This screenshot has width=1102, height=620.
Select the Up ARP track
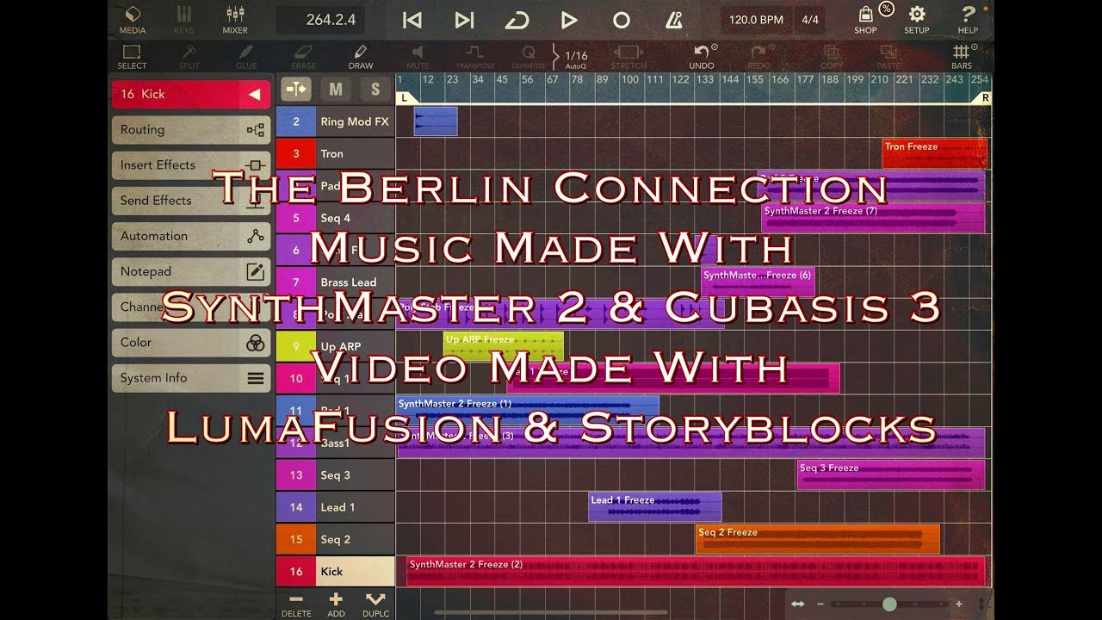(335, 346)
